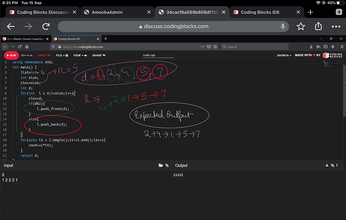346x220 pixels.
Task: Click the Firefox back button
Action: [x=6, y=46]
